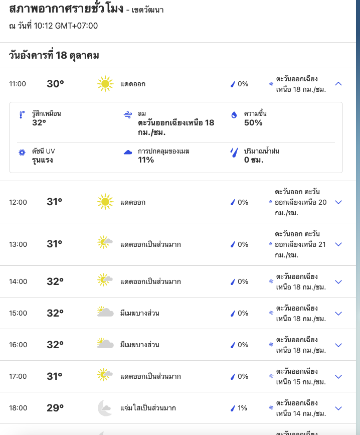
Task: Collapse the 11:00 forecast details
Action: tap(338, 84)
